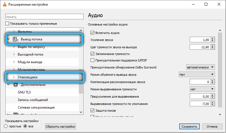Increase Усиление звука with up arrow
This screenshot has height=133, width=226.
coord(212,38)
